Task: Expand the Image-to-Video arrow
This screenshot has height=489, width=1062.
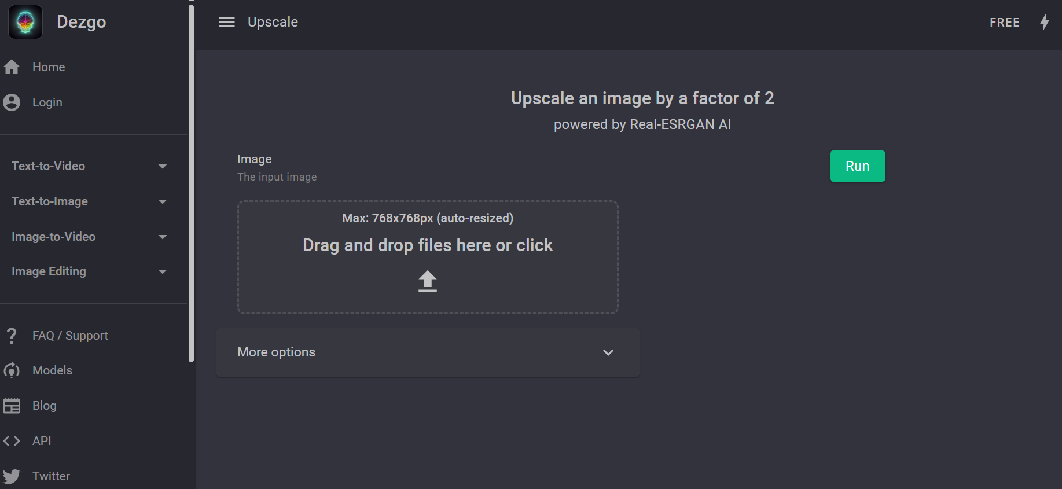Action: pos(163,237)
